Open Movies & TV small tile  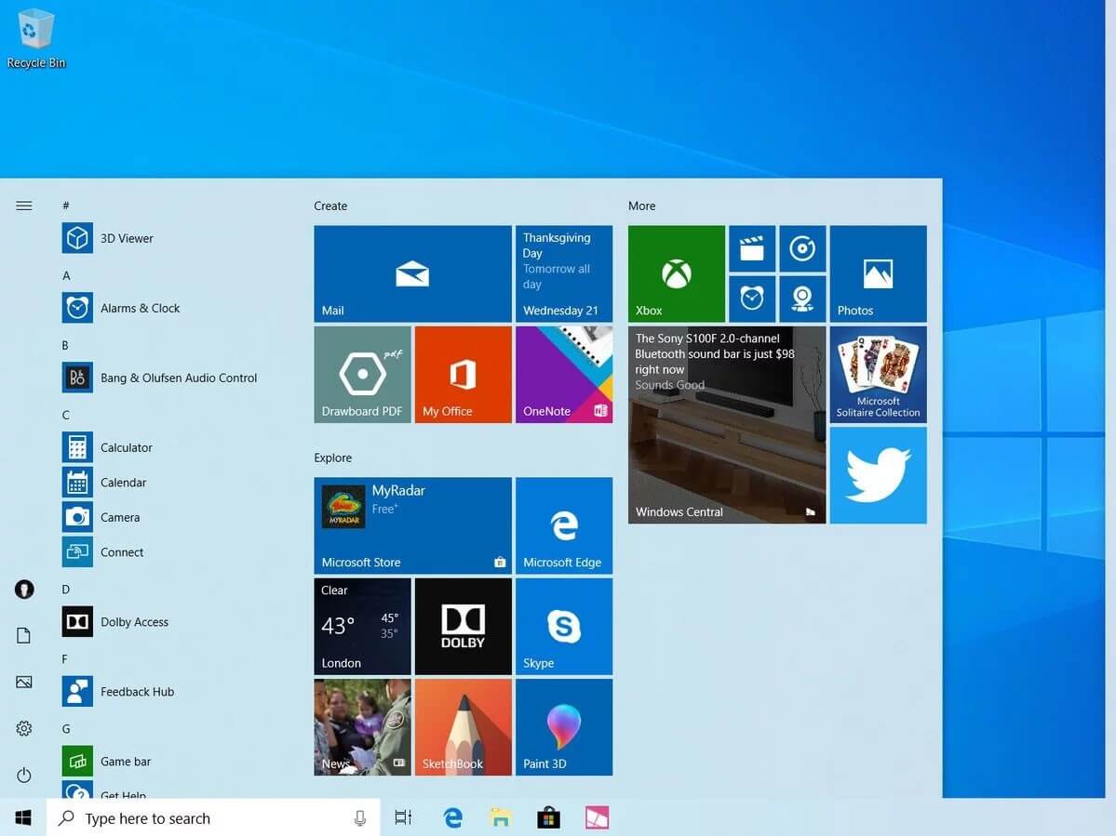click(752, 249)
